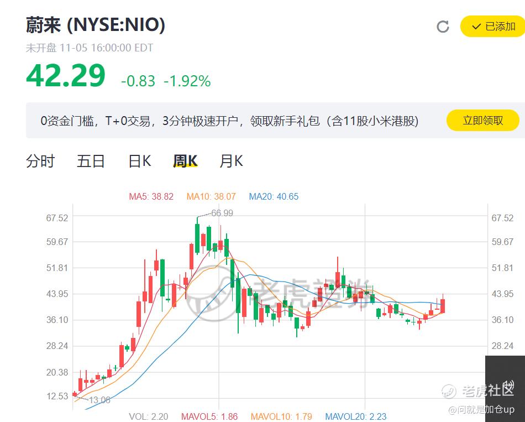Click the promo banner text 0资金门槛
Screen dimensions: 525x422
pos(67,121)
